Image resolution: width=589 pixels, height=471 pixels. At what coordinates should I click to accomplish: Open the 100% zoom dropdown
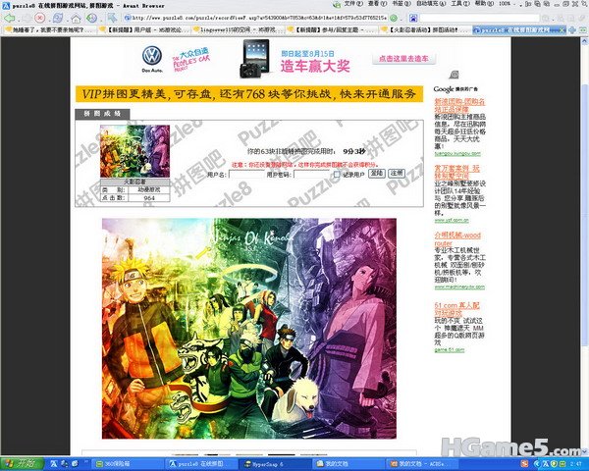click(509, 3)
